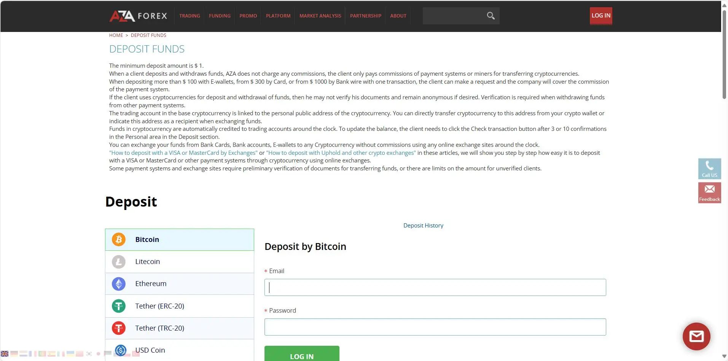Go to HOME via breadcrumb
This screenshot has height=361, width=728.
(x=116, y=35)
